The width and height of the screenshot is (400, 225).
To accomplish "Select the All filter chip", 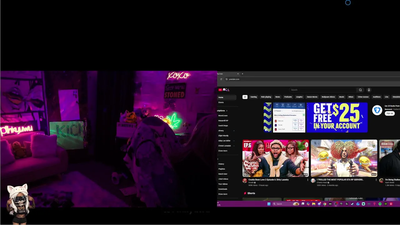I will click(x=245, y=97).
